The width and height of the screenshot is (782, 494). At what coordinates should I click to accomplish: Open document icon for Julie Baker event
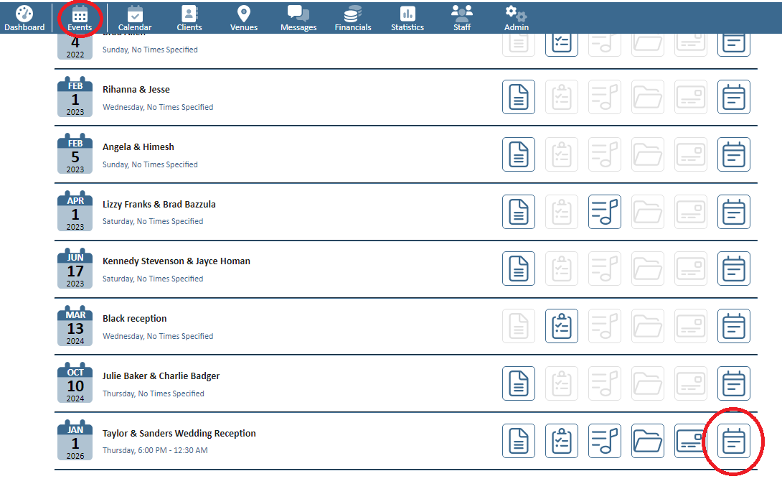click(x=519, y=383)
